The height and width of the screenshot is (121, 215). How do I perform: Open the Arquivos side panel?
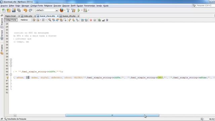click(2, 23)
